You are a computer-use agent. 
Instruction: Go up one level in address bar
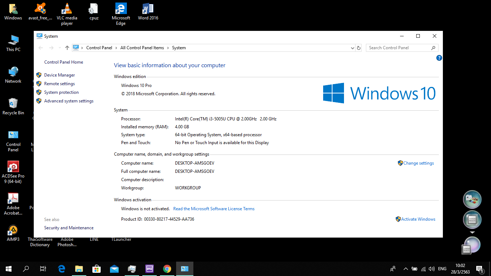coord(67,48)
